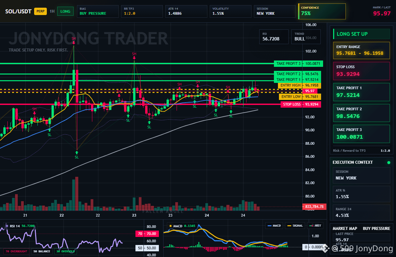Click the red 70 - 70.00 RSI level tag
Viewport: 396px width, 257px height.
(x=147, y=234)
